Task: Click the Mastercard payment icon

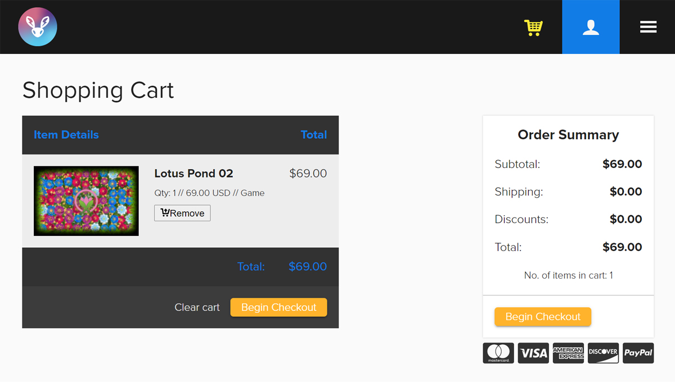Action: tap(498, 353)
